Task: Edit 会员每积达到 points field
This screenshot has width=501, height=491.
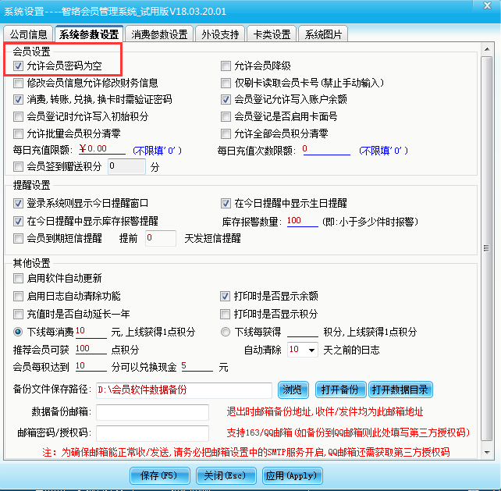Action: tap(91, 366)
